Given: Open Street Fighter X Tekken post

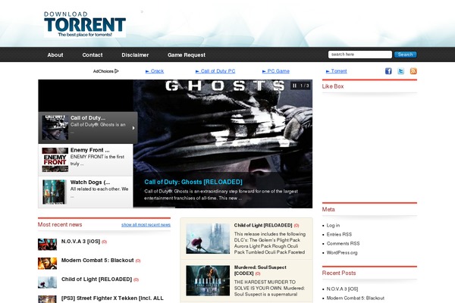Looking at the screenshot, I should coord(112,298).
